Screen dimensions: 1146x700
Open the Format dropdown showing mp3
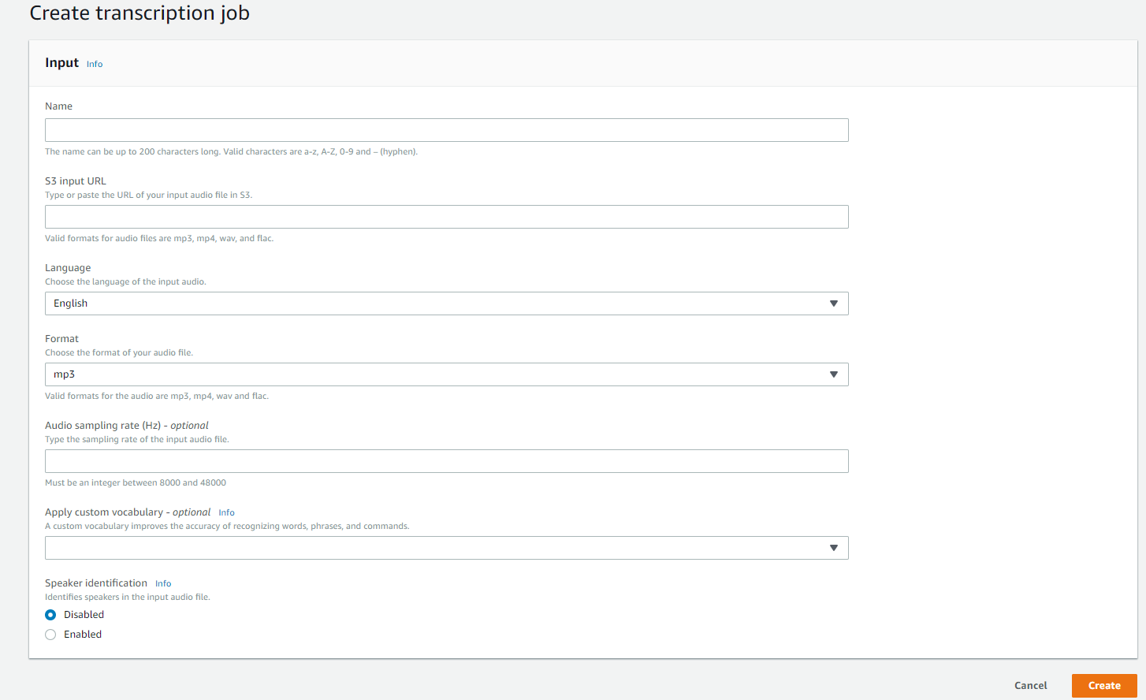446,374
